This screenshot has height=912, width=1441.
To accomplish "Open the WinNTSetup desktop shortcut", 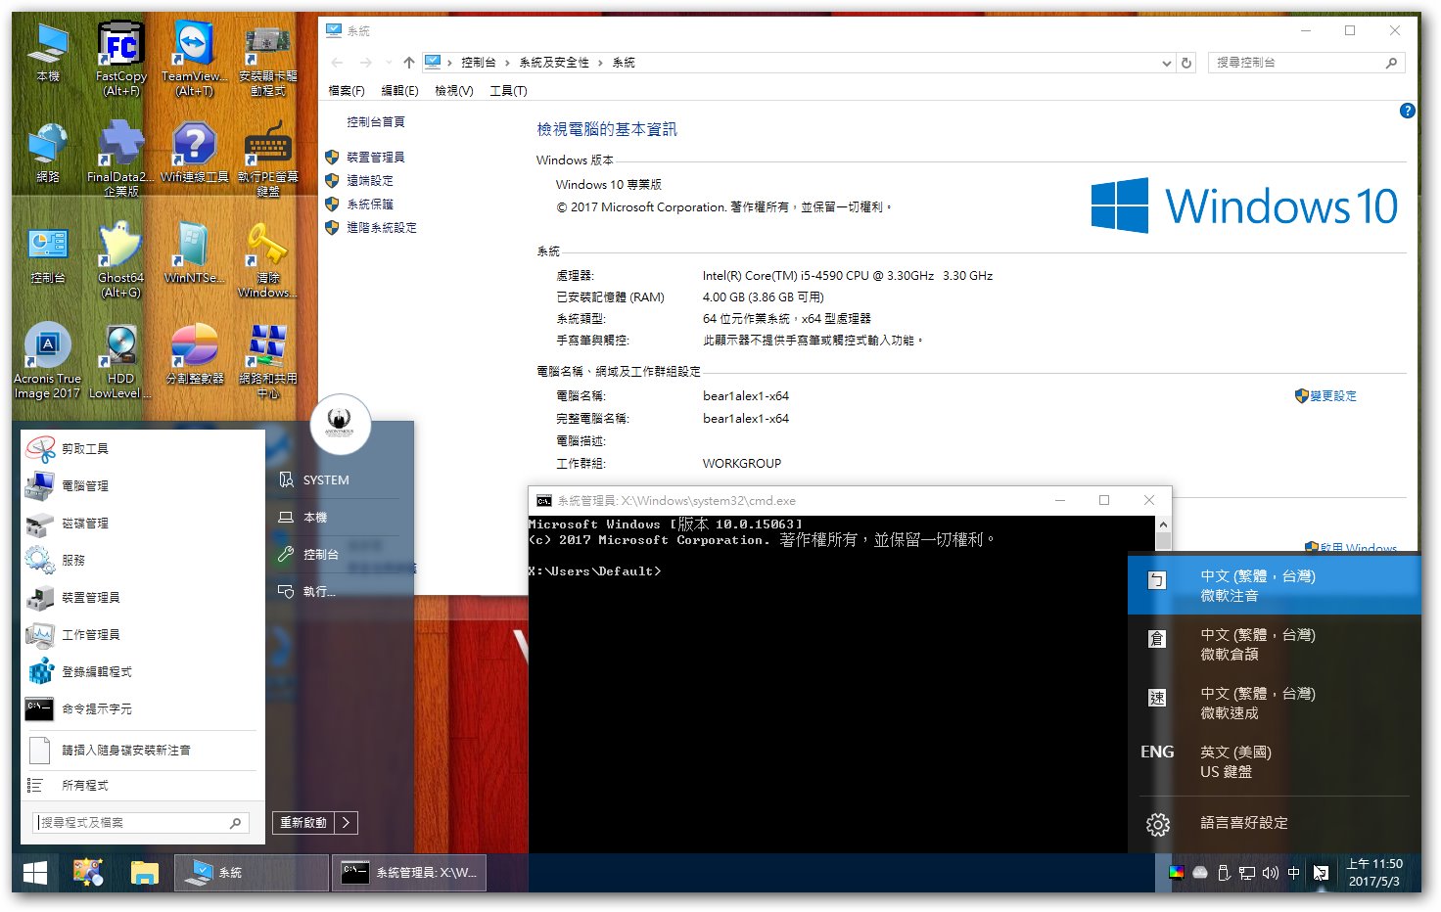I will (x=195, y=253).
